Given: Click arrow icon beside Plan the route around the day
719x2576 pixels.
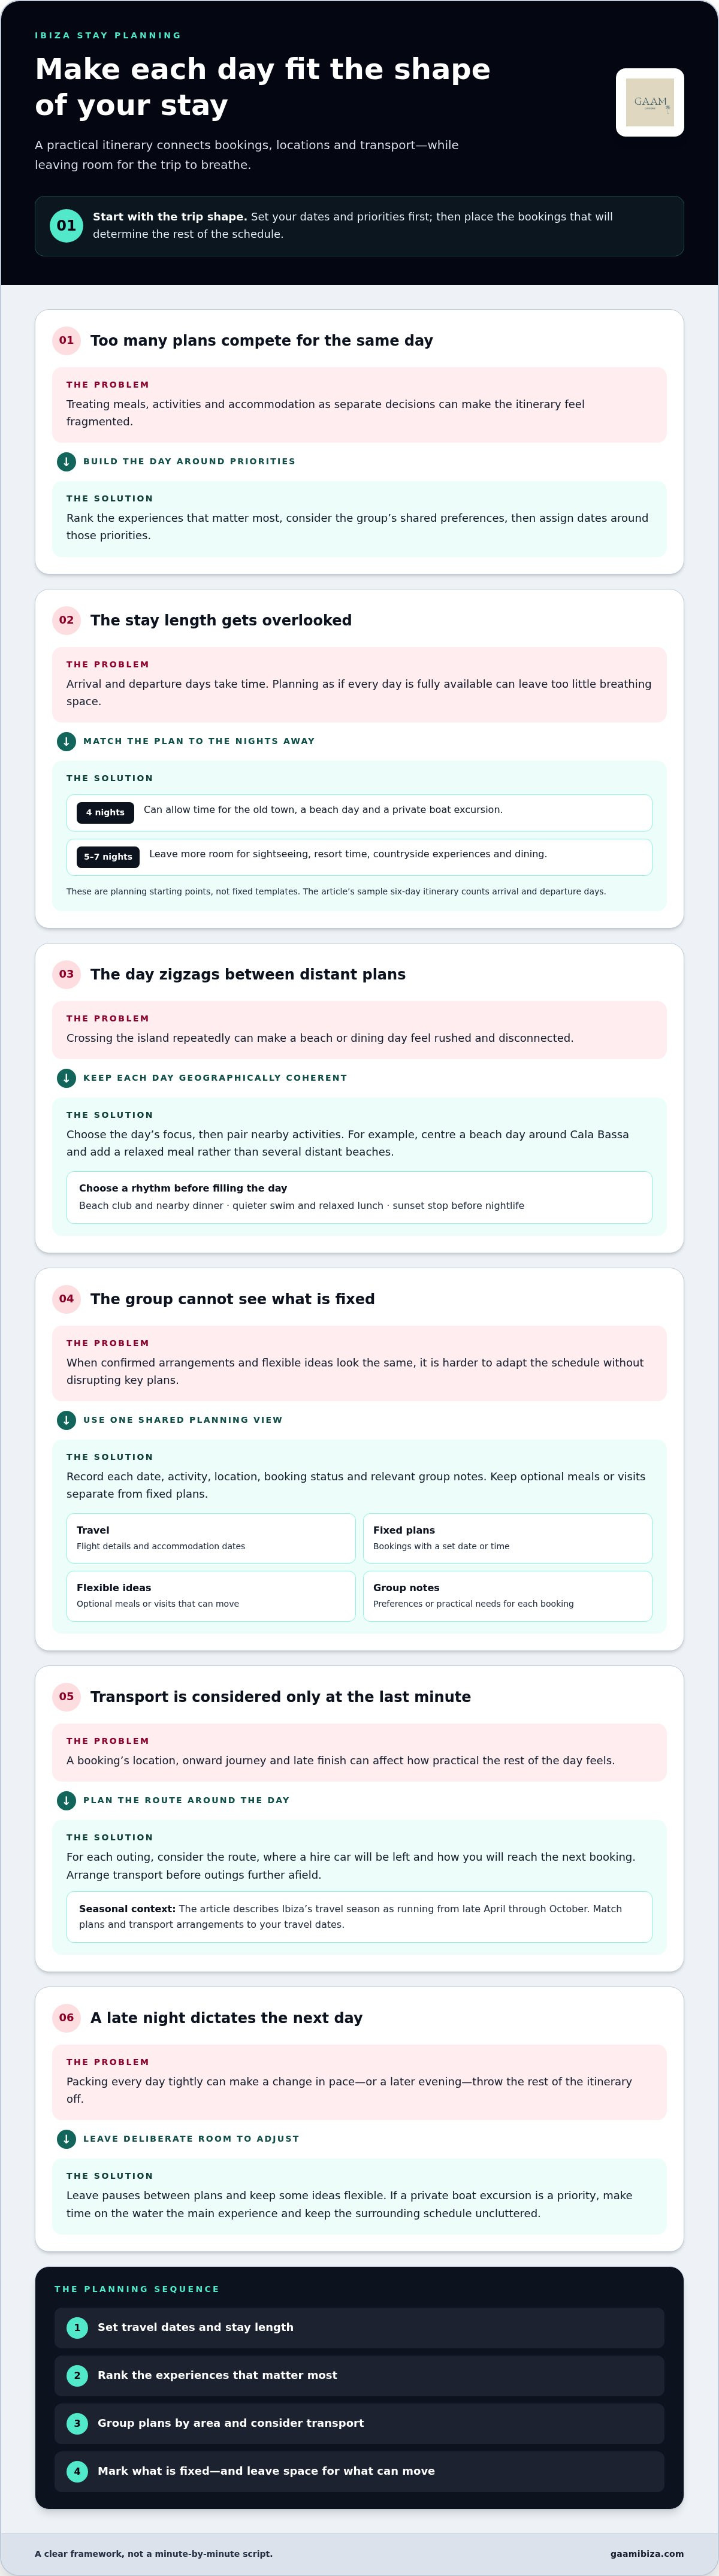Looking at the screenshot, I should coord(66,1800).
